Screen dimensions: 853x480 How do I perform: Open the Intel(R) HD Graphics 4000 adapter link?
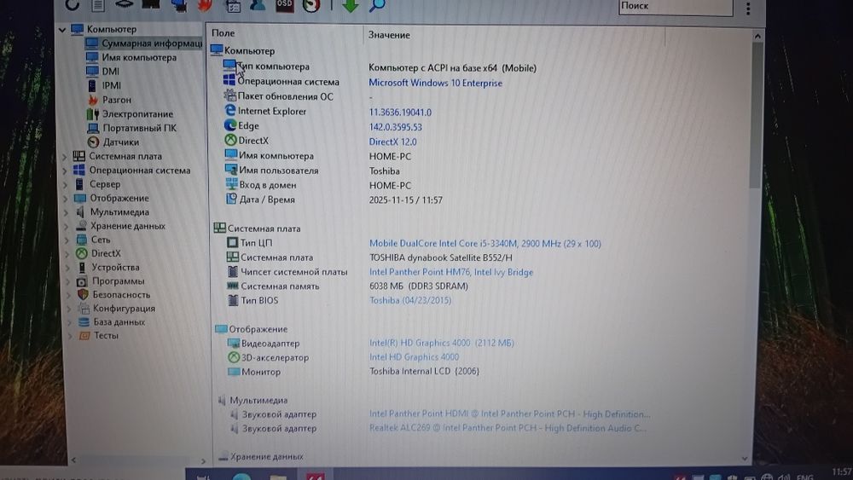pos(441,343)
